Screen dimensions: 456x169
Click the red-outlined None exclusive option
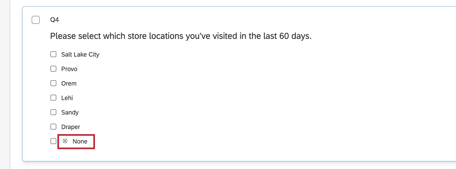[x=76, y=141]
